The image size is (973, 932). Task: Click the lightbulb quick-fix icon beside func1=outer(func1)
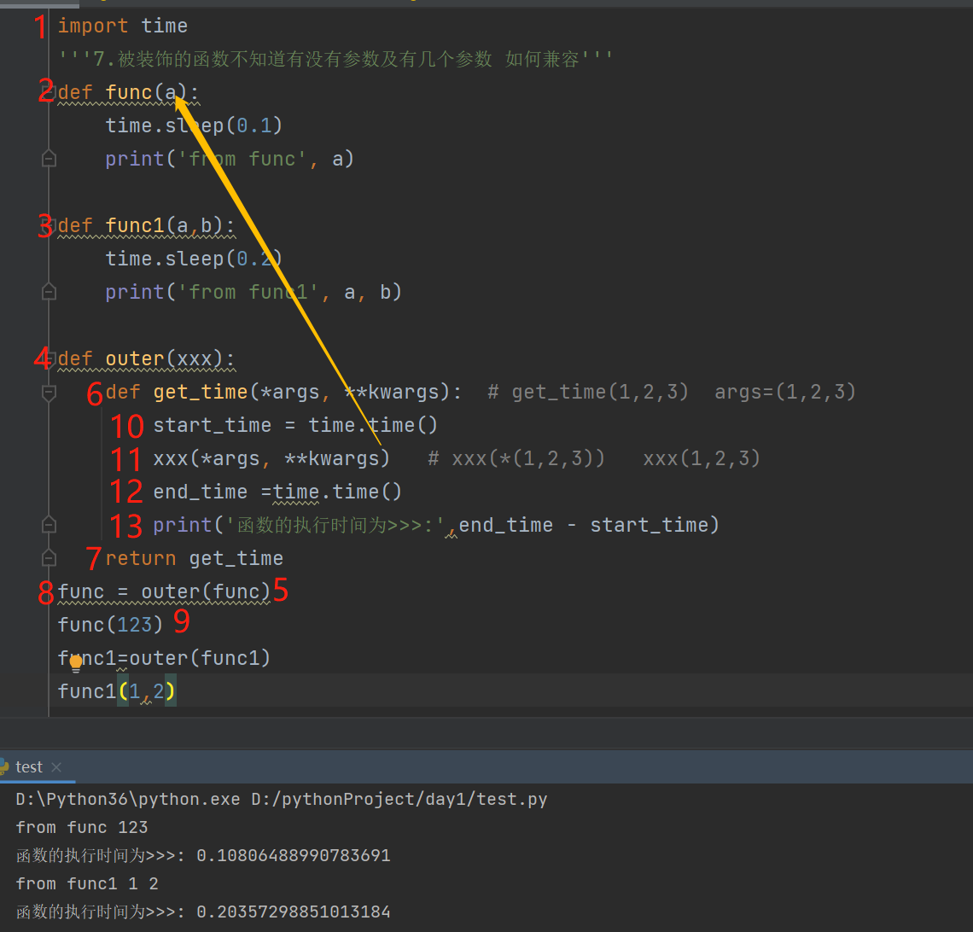coord(76,664)
